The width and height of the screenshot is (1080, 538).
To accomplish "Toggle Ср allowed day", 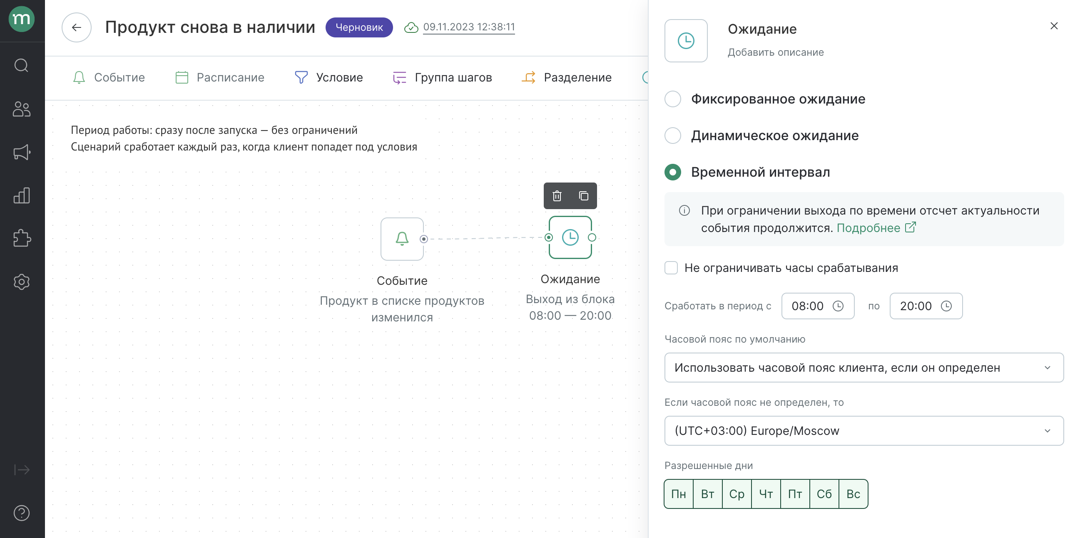I will click(737, 494).
